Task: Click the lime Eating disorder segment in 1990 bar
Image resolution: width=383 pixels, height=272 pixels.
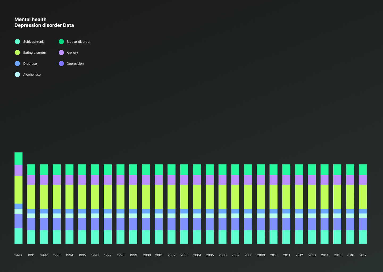Action: pyautogui.click(x=18, y=190)
